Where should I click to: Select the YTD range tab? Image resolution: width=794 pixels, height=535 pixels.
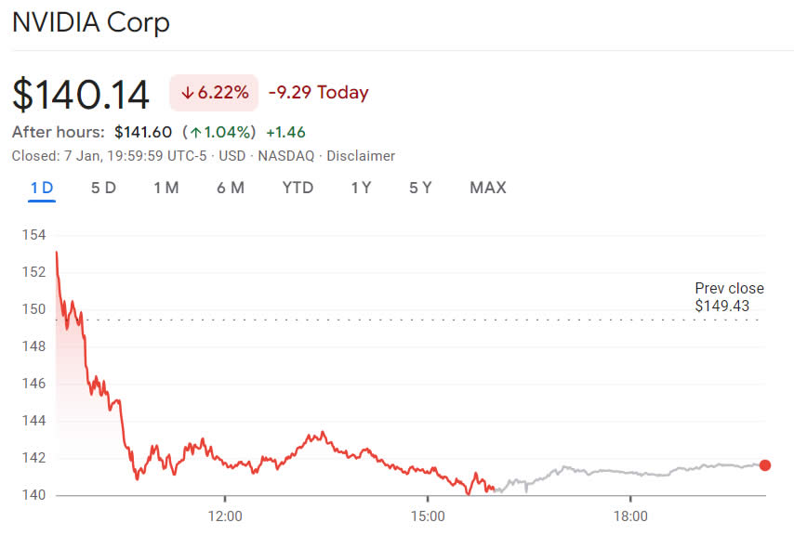click(x=298, y=188)
